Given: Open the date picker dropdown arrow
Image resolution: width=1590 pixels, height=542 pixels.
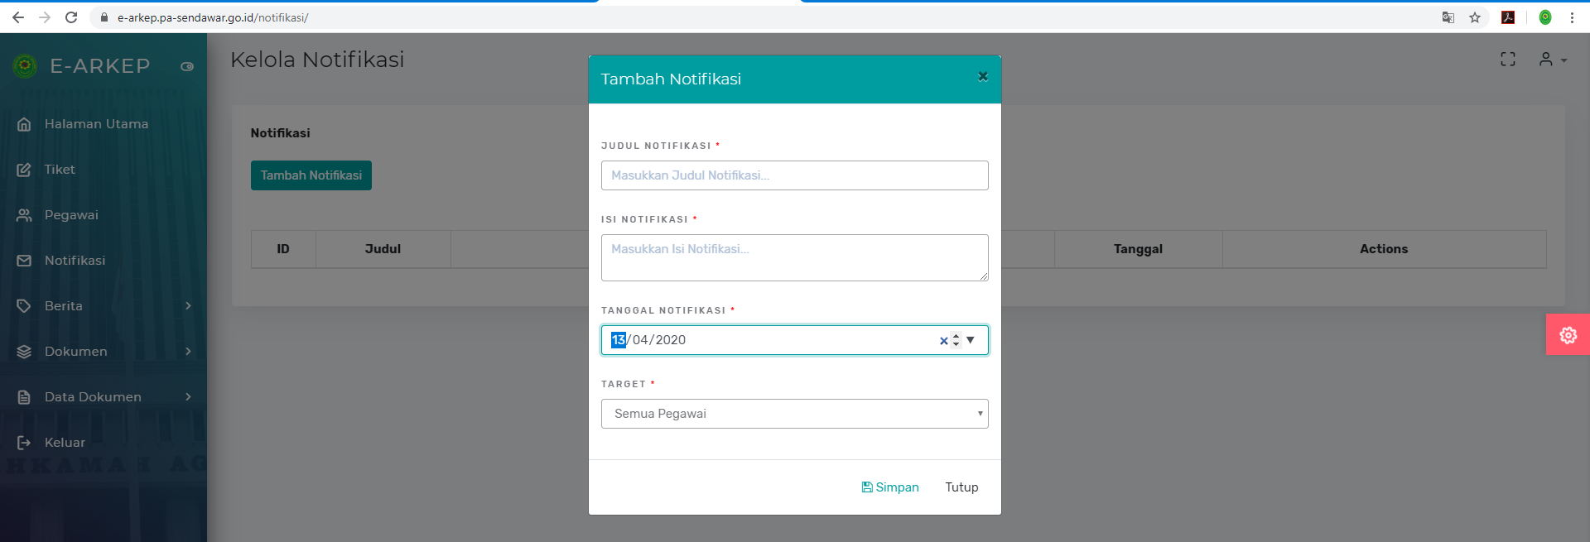Looking at the screenshot, I should [971, 340].
